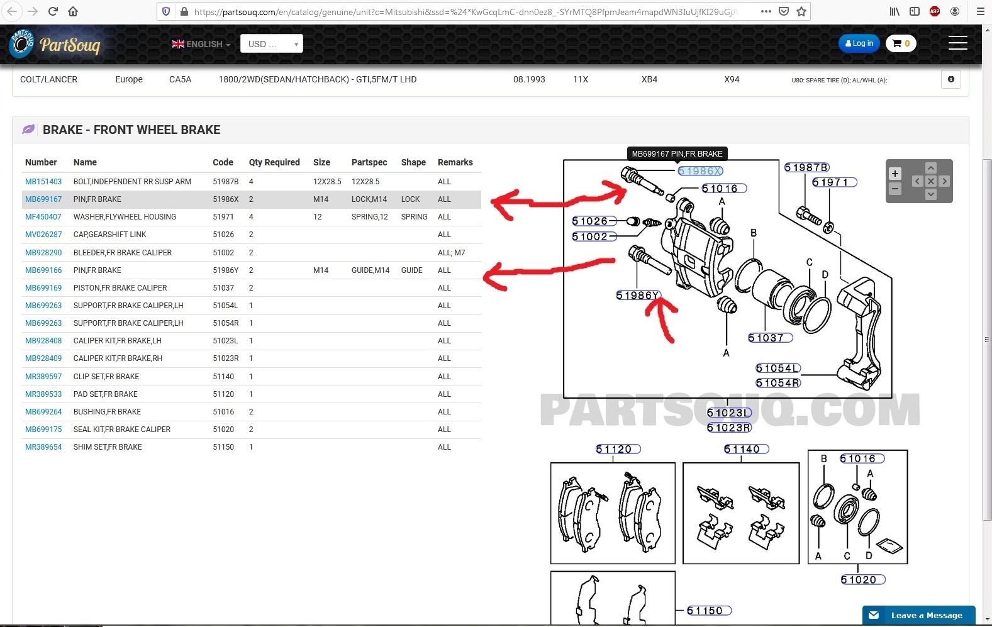Open the Firefox application menu

[980, 11]
